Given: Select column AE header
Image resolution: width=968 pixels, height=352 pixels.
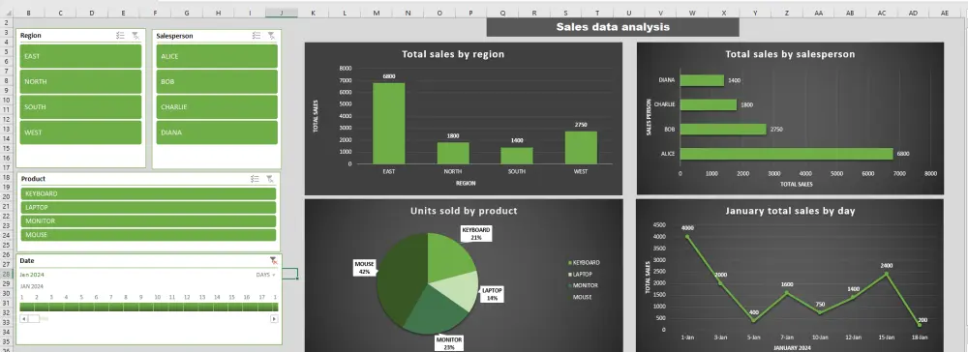Looking at the screenshot, I should tap(945, 13).
